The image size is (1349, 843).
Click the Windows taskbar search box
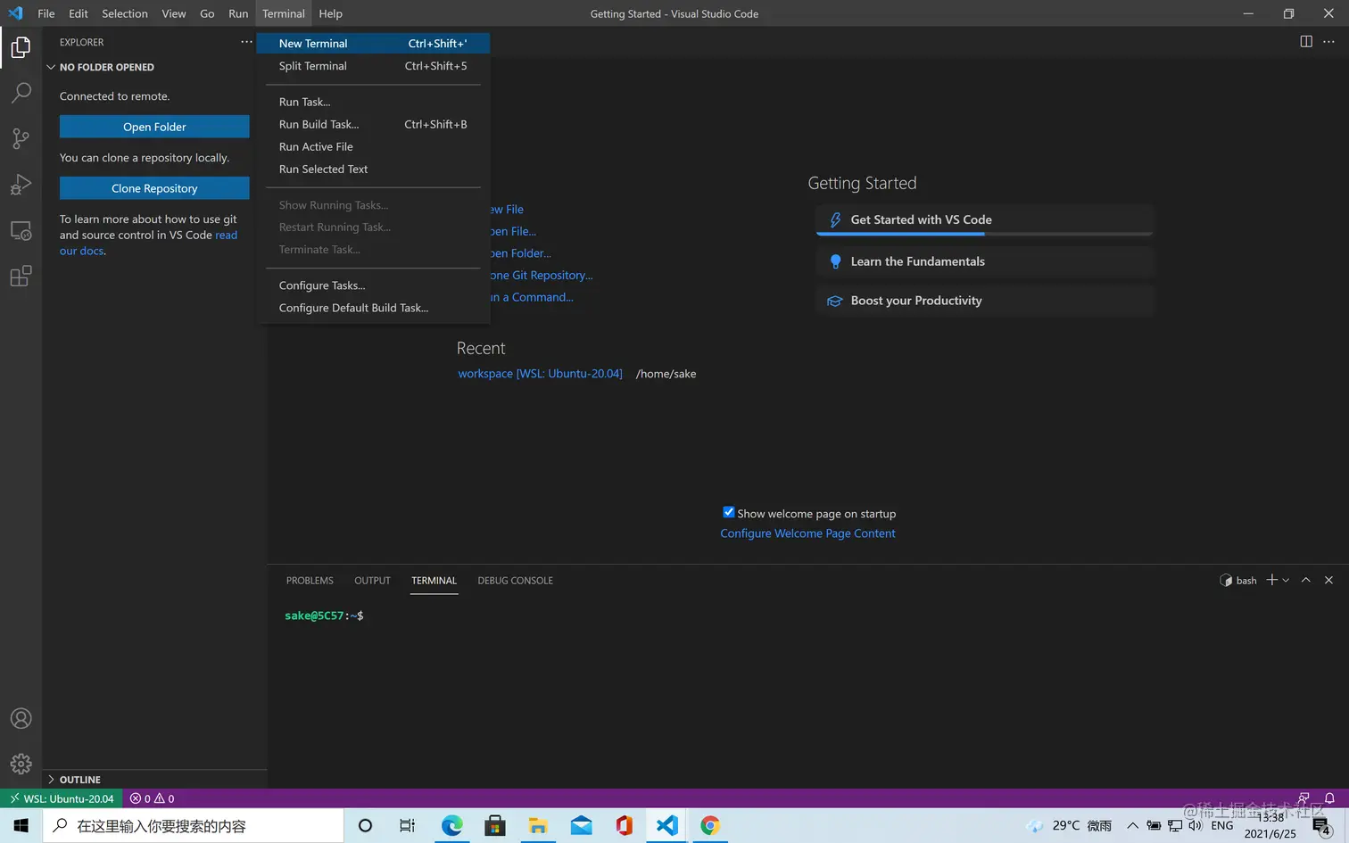(193, 826)
